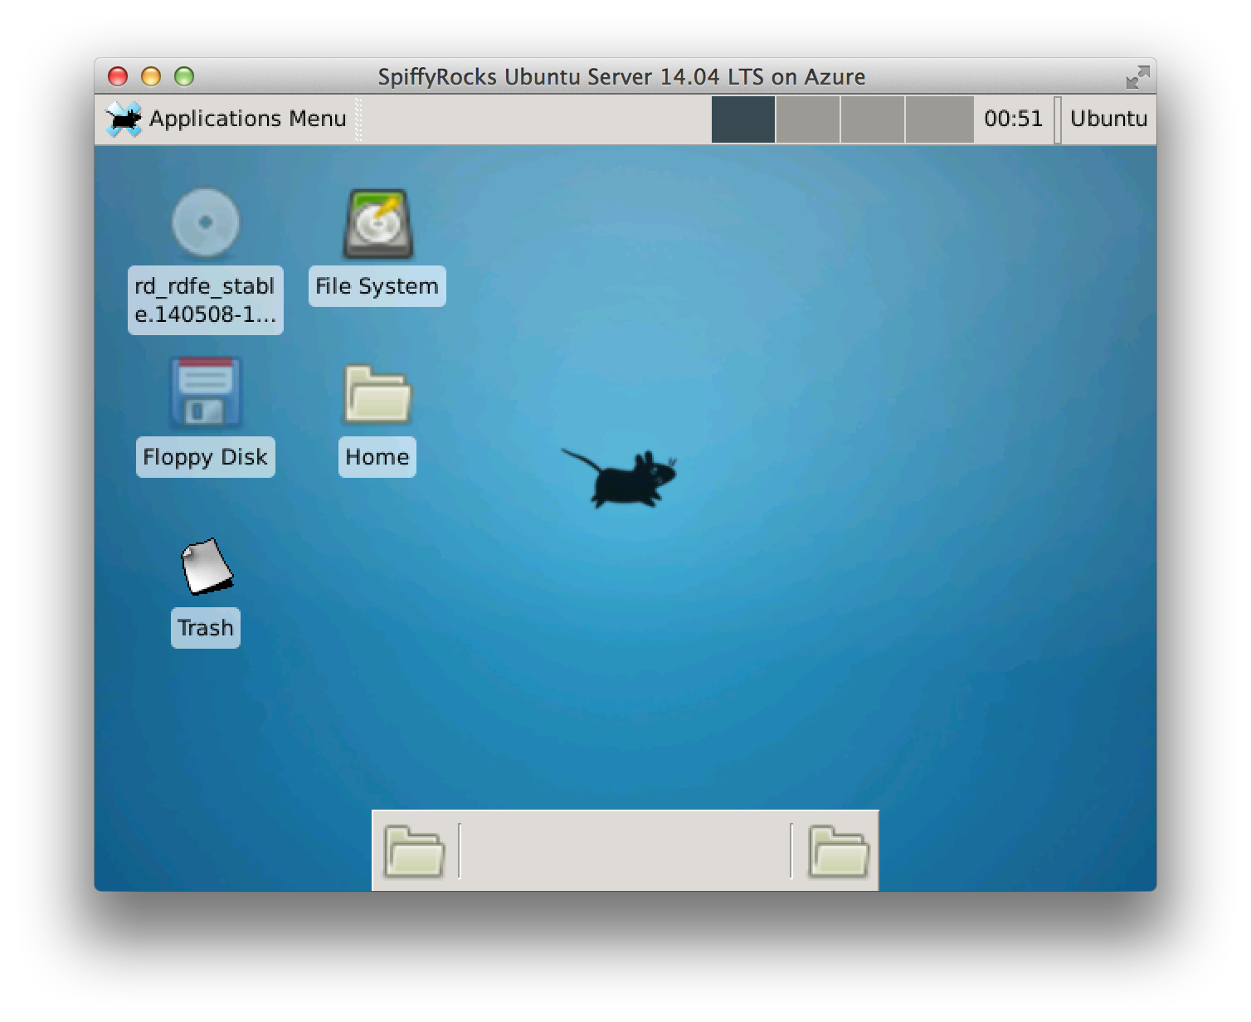
Task: Open left folder launcher in bottom panel
Action: (x=415, y=851)
